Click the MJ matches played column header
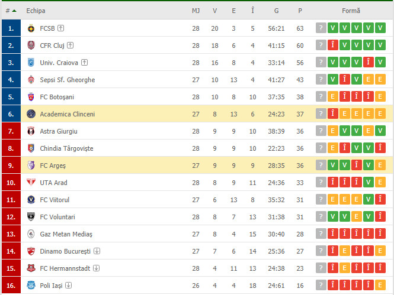The height and width of the screenshot is (295, 394). point(196,11)
